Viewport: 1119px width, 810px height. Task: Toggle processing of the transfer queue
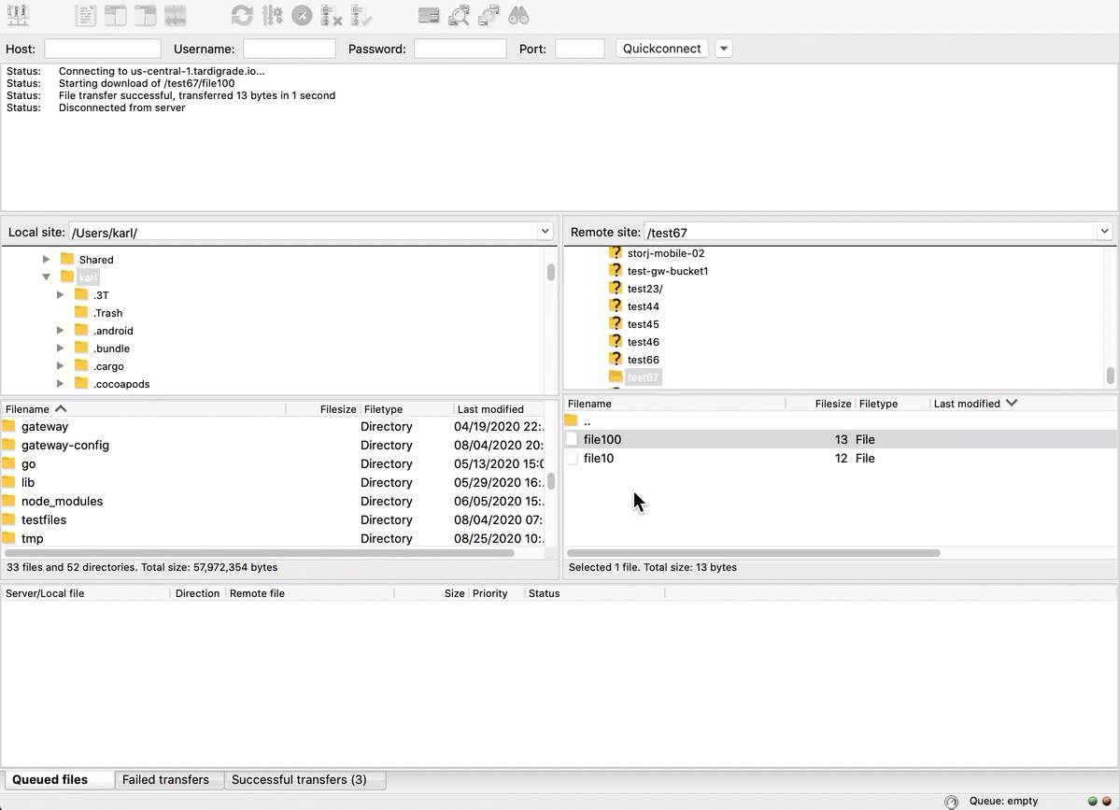coord(271,15)
